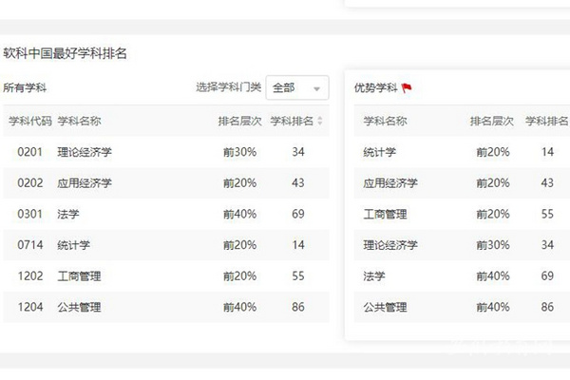Select 应用经济学 in the 优势学科 panel

pos(390,183)
